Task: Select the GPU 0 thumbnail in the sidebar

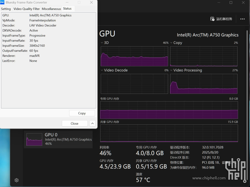Action: pyautogui.click(x=34, y=139)
